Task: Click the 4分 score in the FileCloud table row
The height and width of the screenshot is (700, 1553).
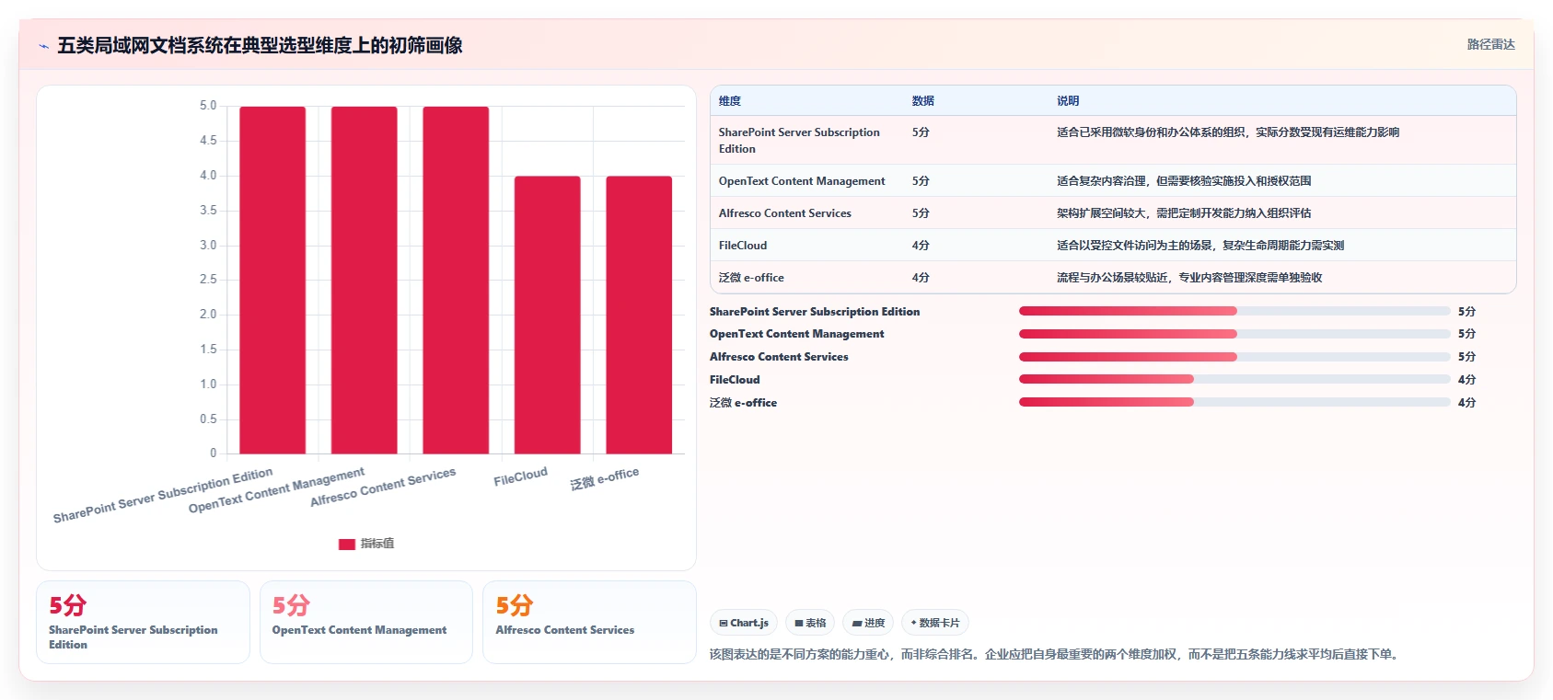Action: (921, 246)
